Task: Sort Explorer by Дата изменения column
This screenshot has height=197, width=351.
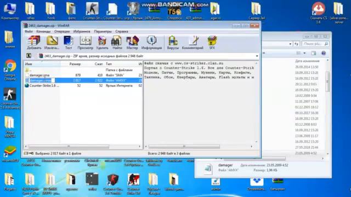Action: pyautogui.click(x=307, y=61)
